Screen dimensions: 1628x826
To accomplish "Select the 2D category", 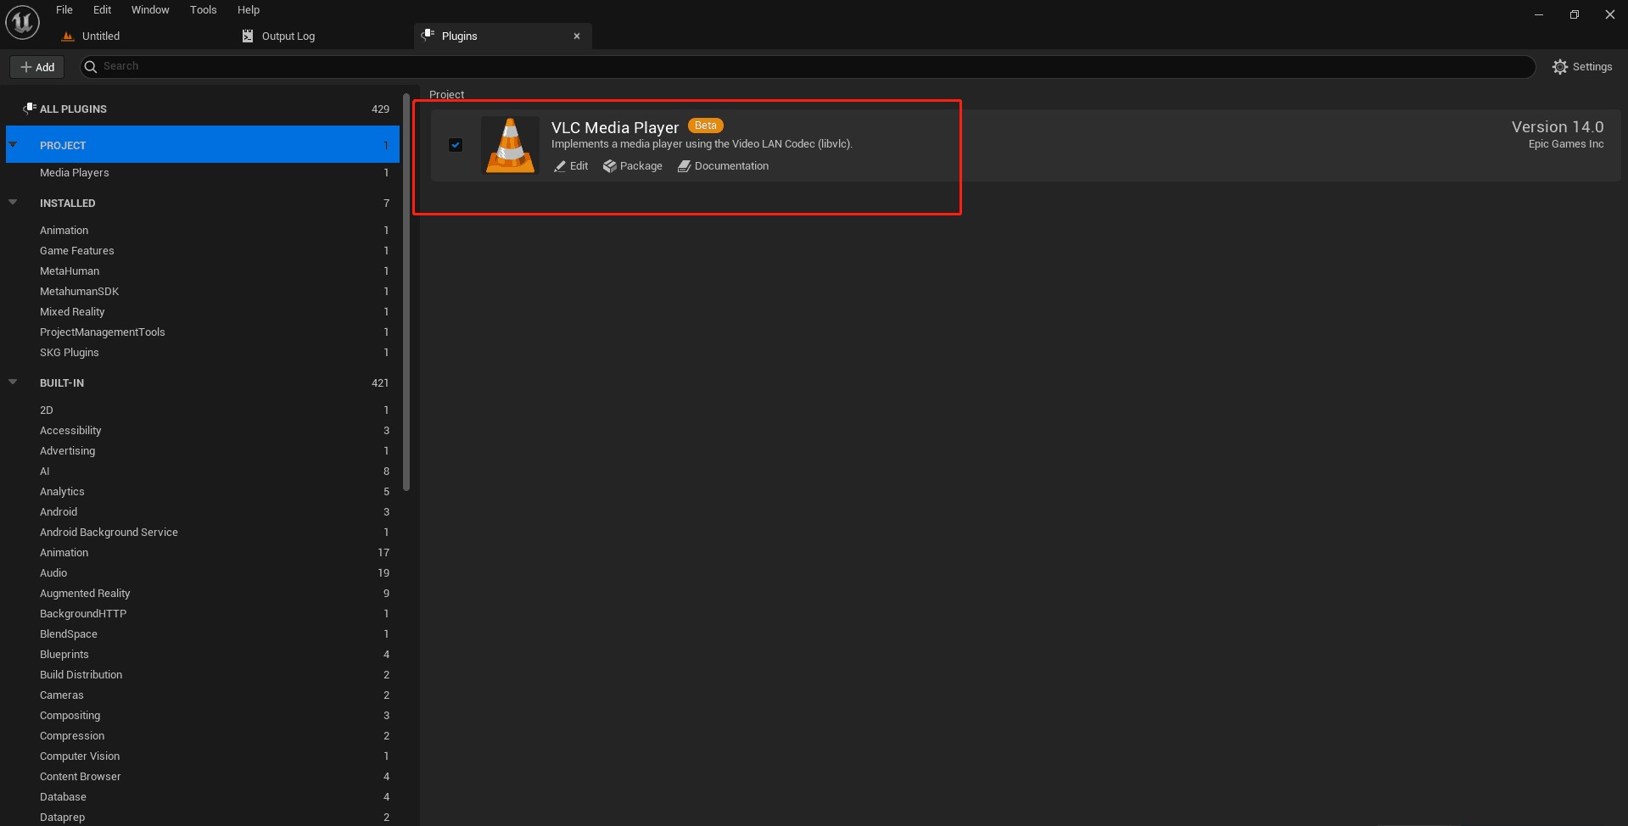I will tap(203, 410).
